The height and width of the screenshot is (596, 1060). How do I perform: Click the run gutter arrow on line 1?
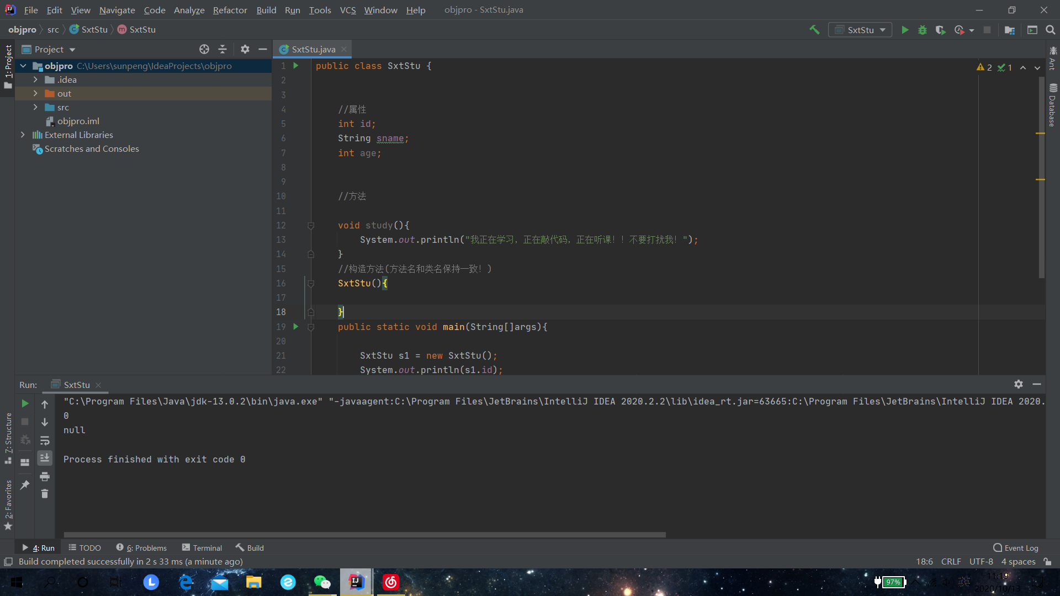296,66
